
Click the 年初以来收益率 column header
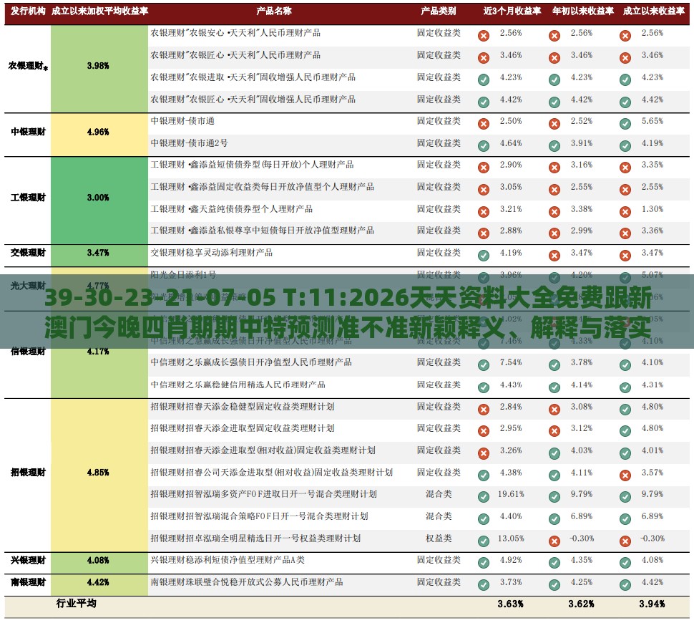click(583, 11)
